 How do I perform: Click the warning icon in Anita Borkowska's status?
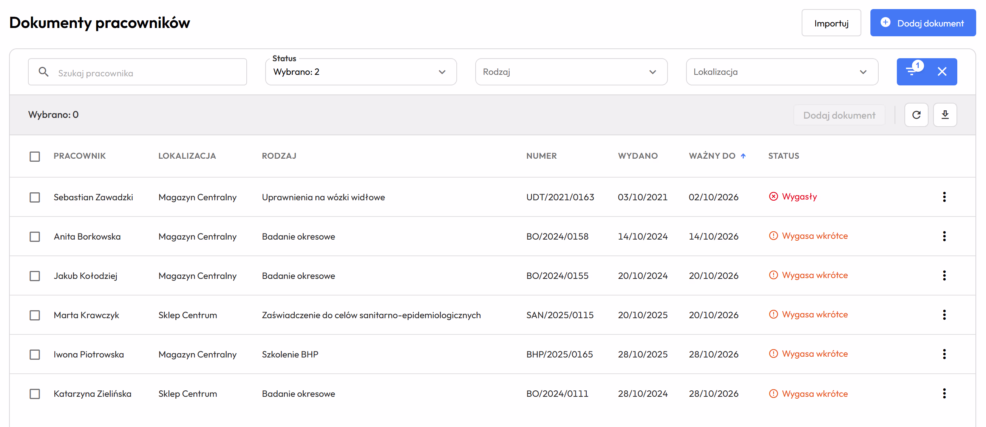click(774, 236)
